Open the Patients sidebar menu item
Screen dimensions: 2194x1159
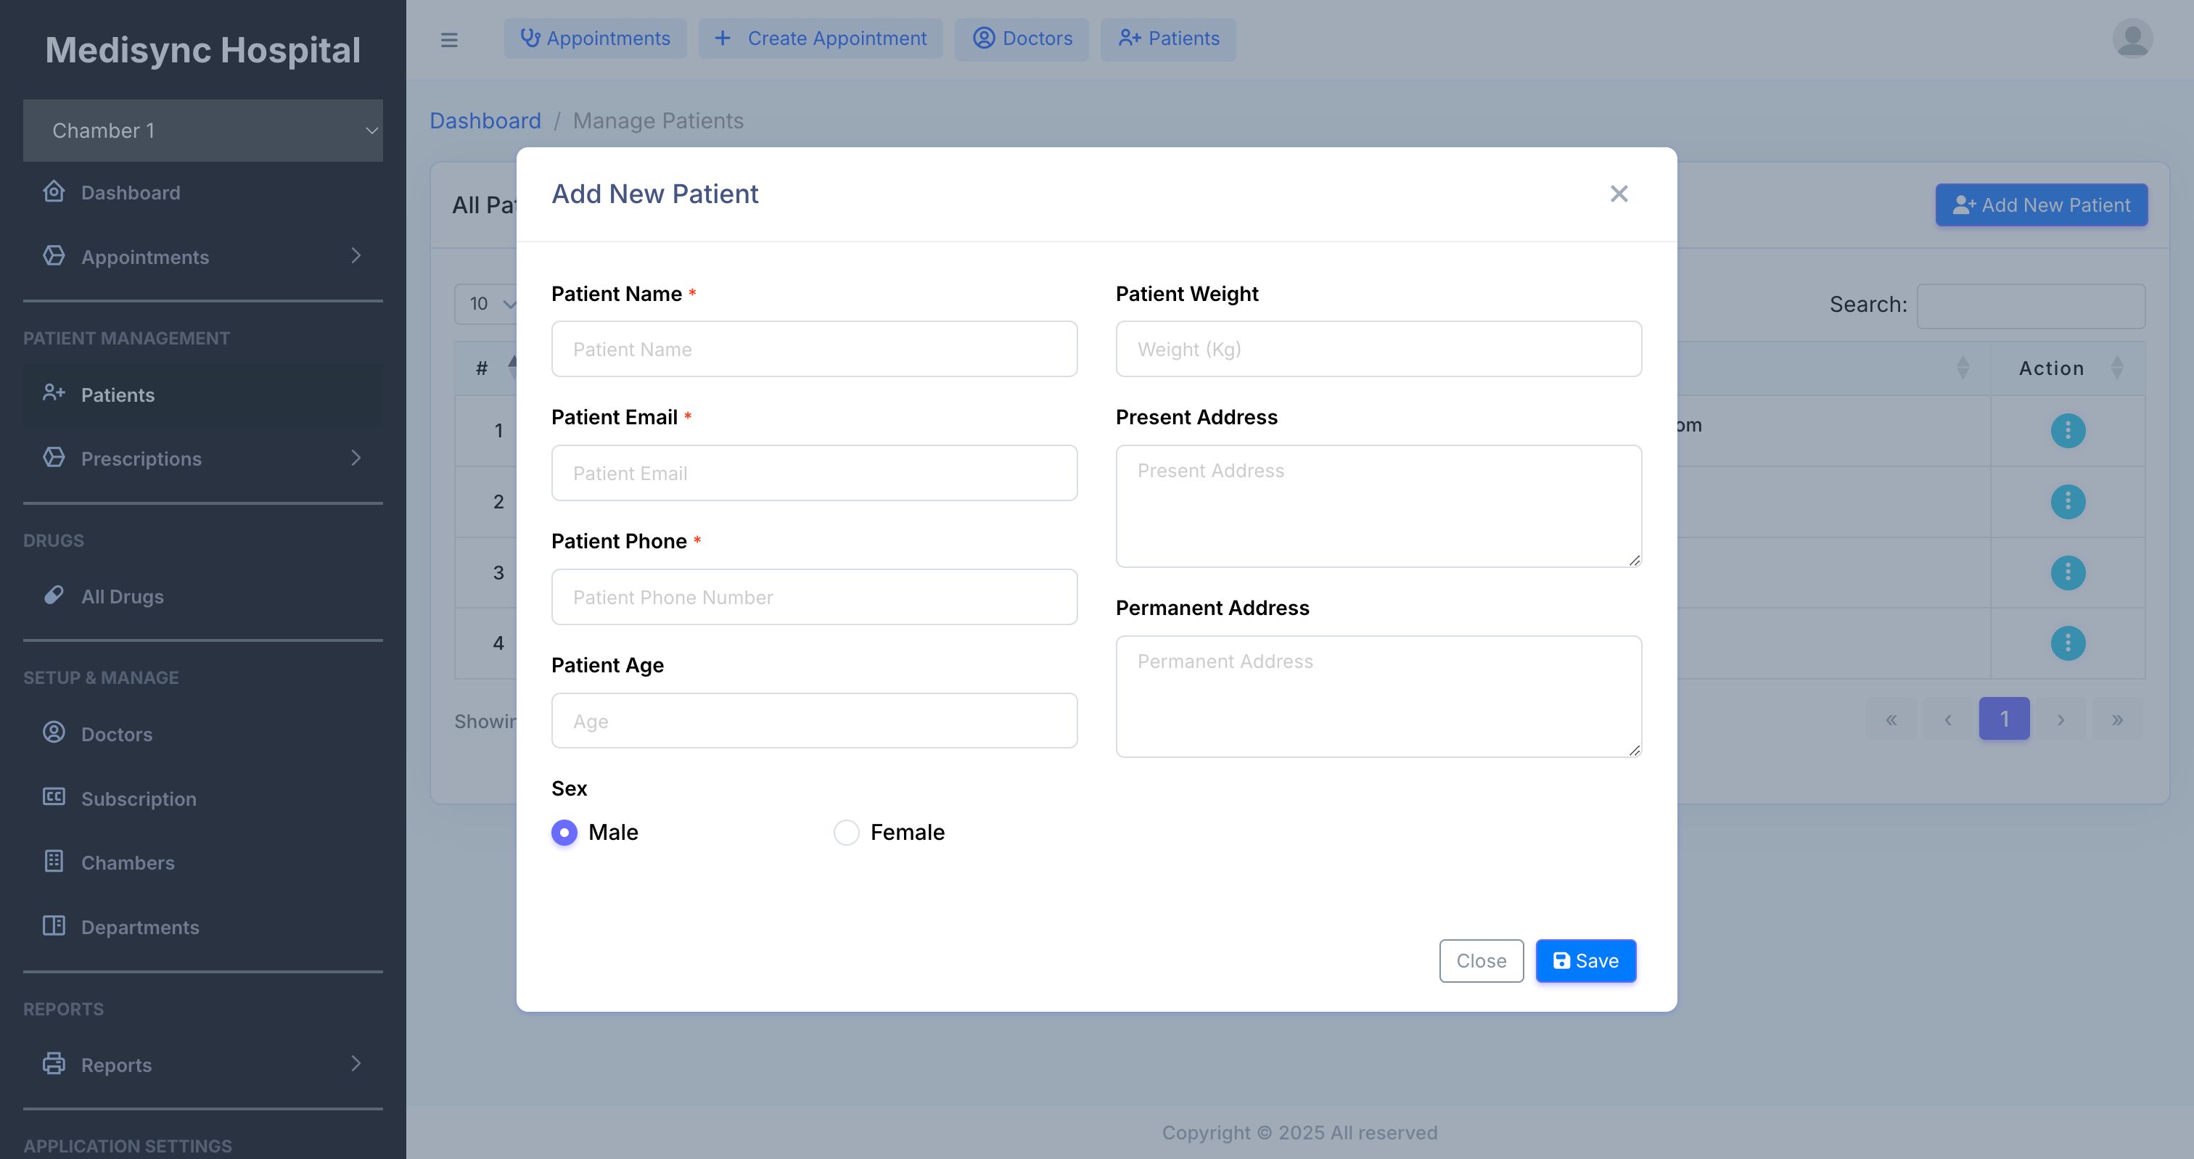coord(118,395)
